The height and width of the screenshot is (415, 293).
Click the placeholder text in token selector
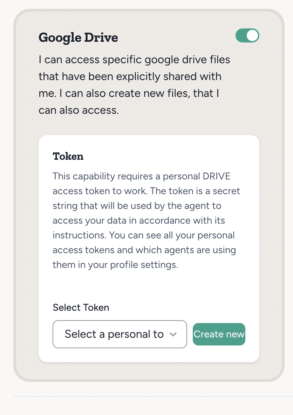click(115, 334)
